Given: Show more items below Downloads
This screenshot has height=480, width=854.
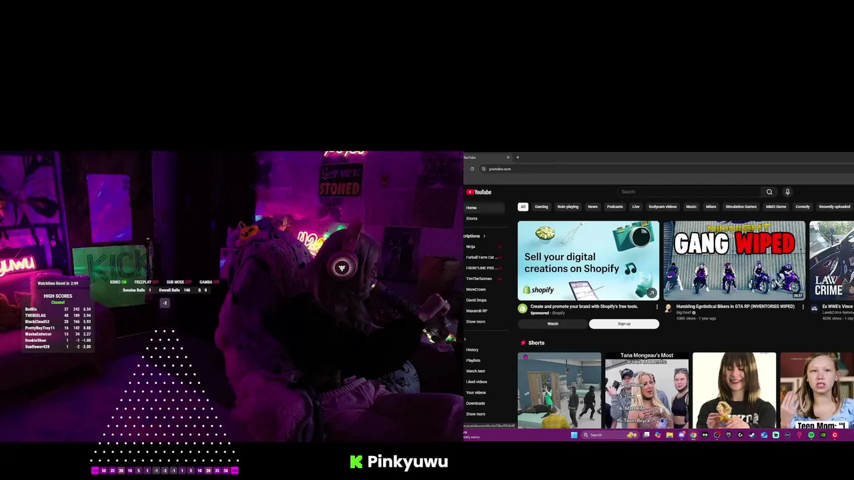Looking at the screenshot, I should (476, 414).
